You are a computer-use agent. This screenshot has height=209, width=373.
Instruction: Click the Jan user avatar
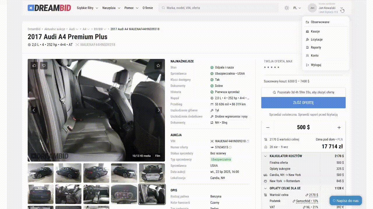(x=312, y=8)
